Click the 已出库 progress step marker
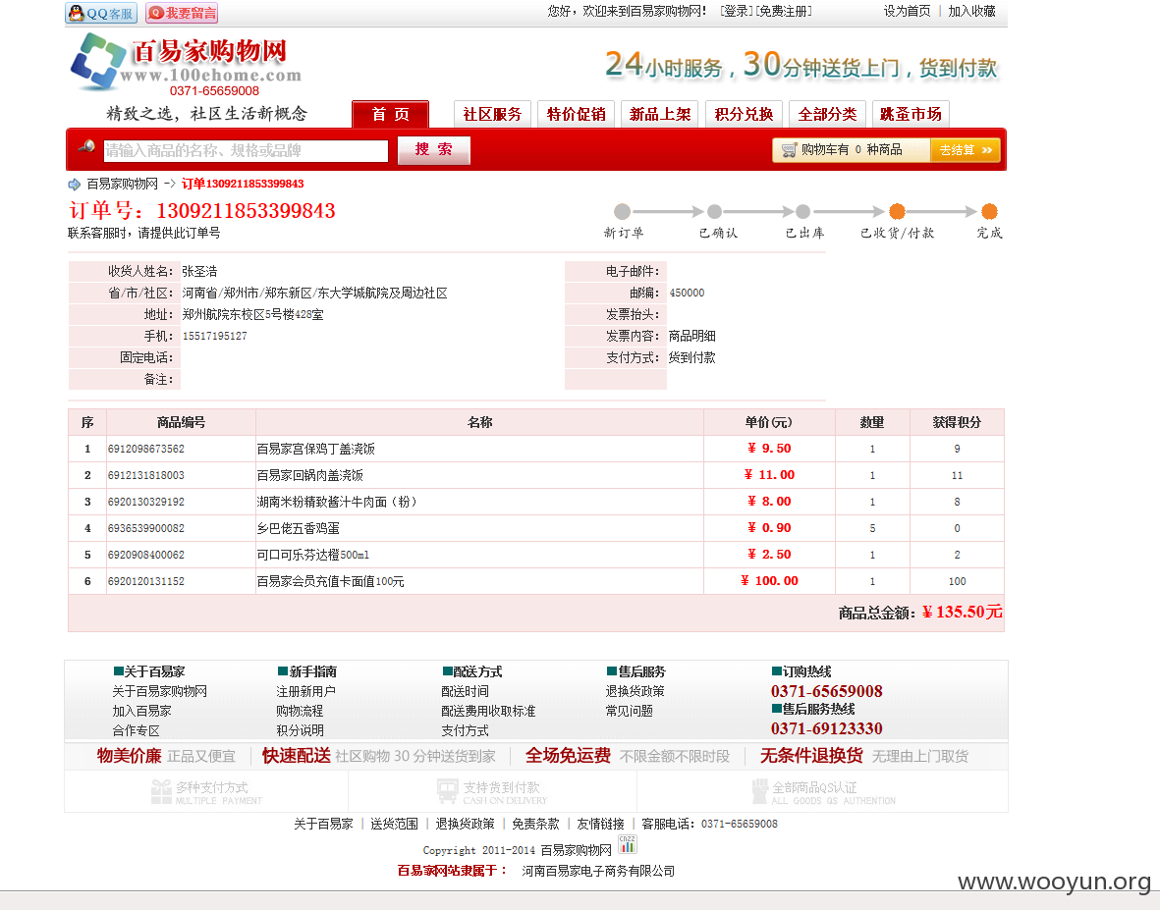 click(802, 211)
